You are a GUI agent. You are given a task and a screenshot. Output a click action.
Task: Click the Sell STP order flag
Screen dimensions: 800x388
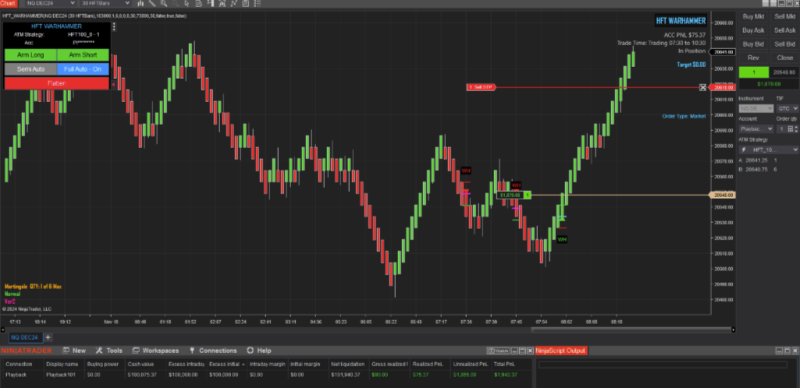pyautogui.click(x=480, y=87)
